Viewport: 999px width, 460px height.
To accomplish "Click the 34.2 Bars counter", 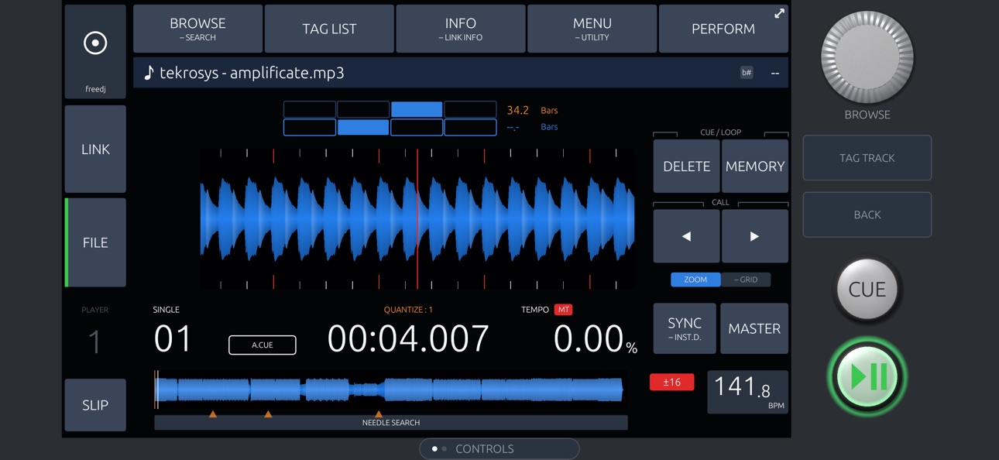I will 532,111.
